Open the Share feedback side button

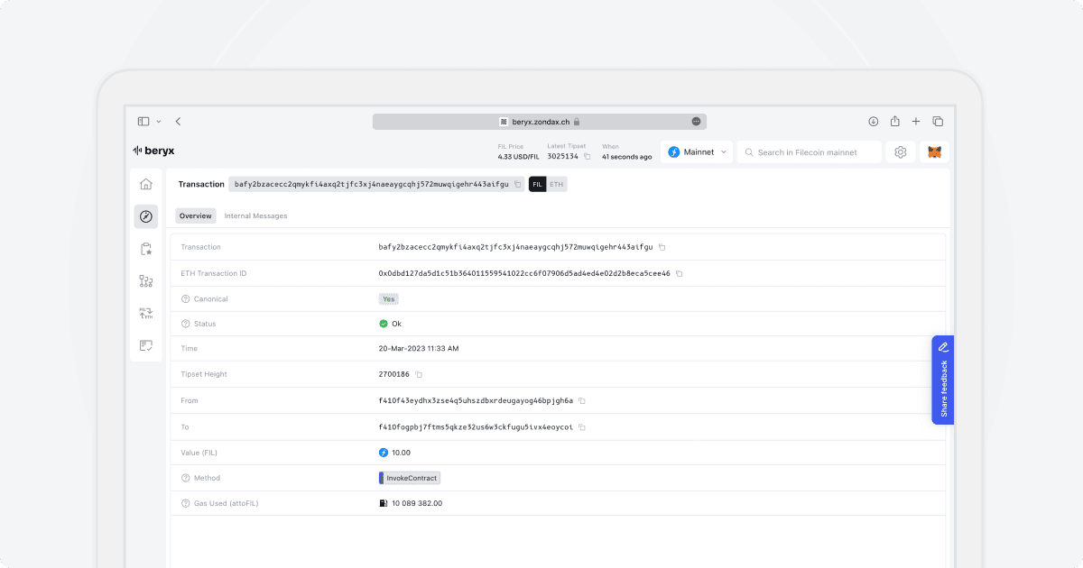pos(943,380)
